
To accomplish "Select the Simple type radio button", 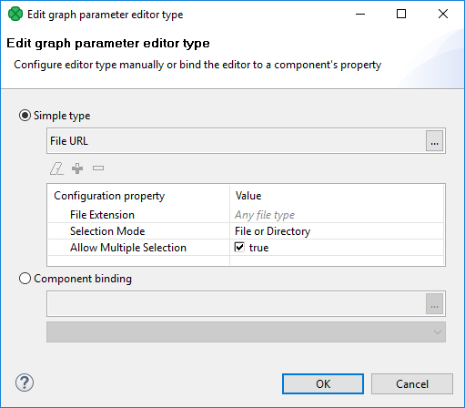I will pyautogui.click(x=25, y=116).
